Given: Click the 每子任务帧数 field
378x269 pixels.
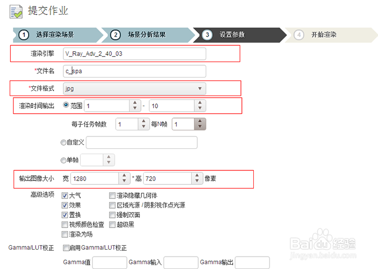Looking at the screenshot, I should (x=127, y=124).
